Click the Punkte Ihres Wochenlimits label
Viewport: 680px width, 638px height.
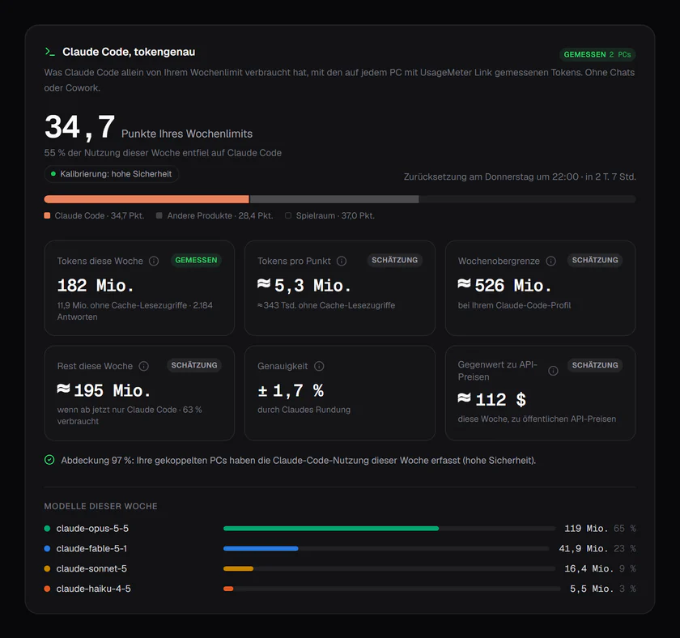point(187,134)
